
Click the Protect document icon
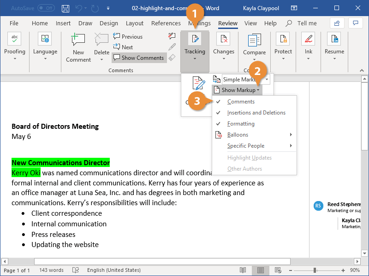(x=283, y=40)
